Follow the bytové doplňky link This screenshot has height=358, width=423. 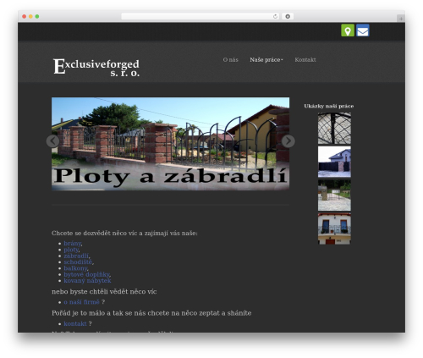point(86,274)
